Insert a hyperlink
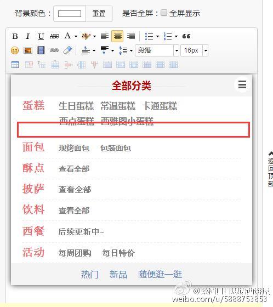Screen dimensions: 273x307 (54, 50)
